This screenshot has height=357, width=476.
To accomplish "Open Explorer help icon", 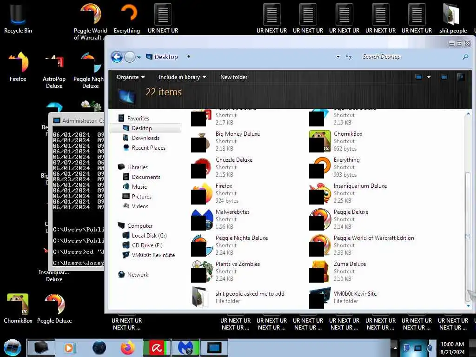I will coord(461,77).
